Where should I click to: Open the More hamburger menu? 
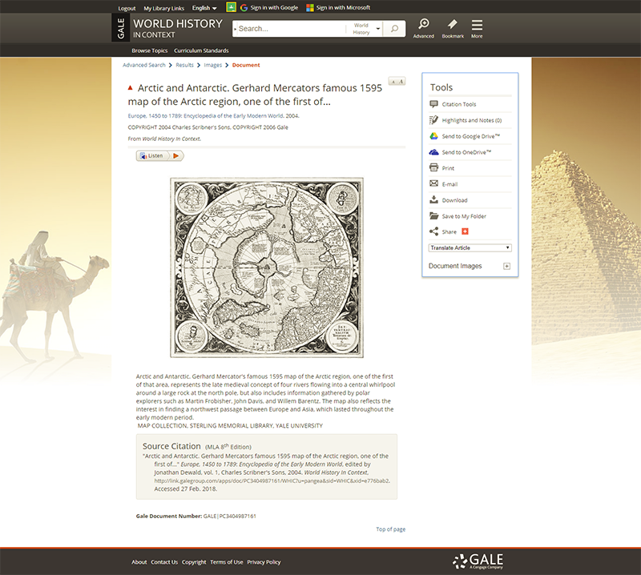coord(477,28)
